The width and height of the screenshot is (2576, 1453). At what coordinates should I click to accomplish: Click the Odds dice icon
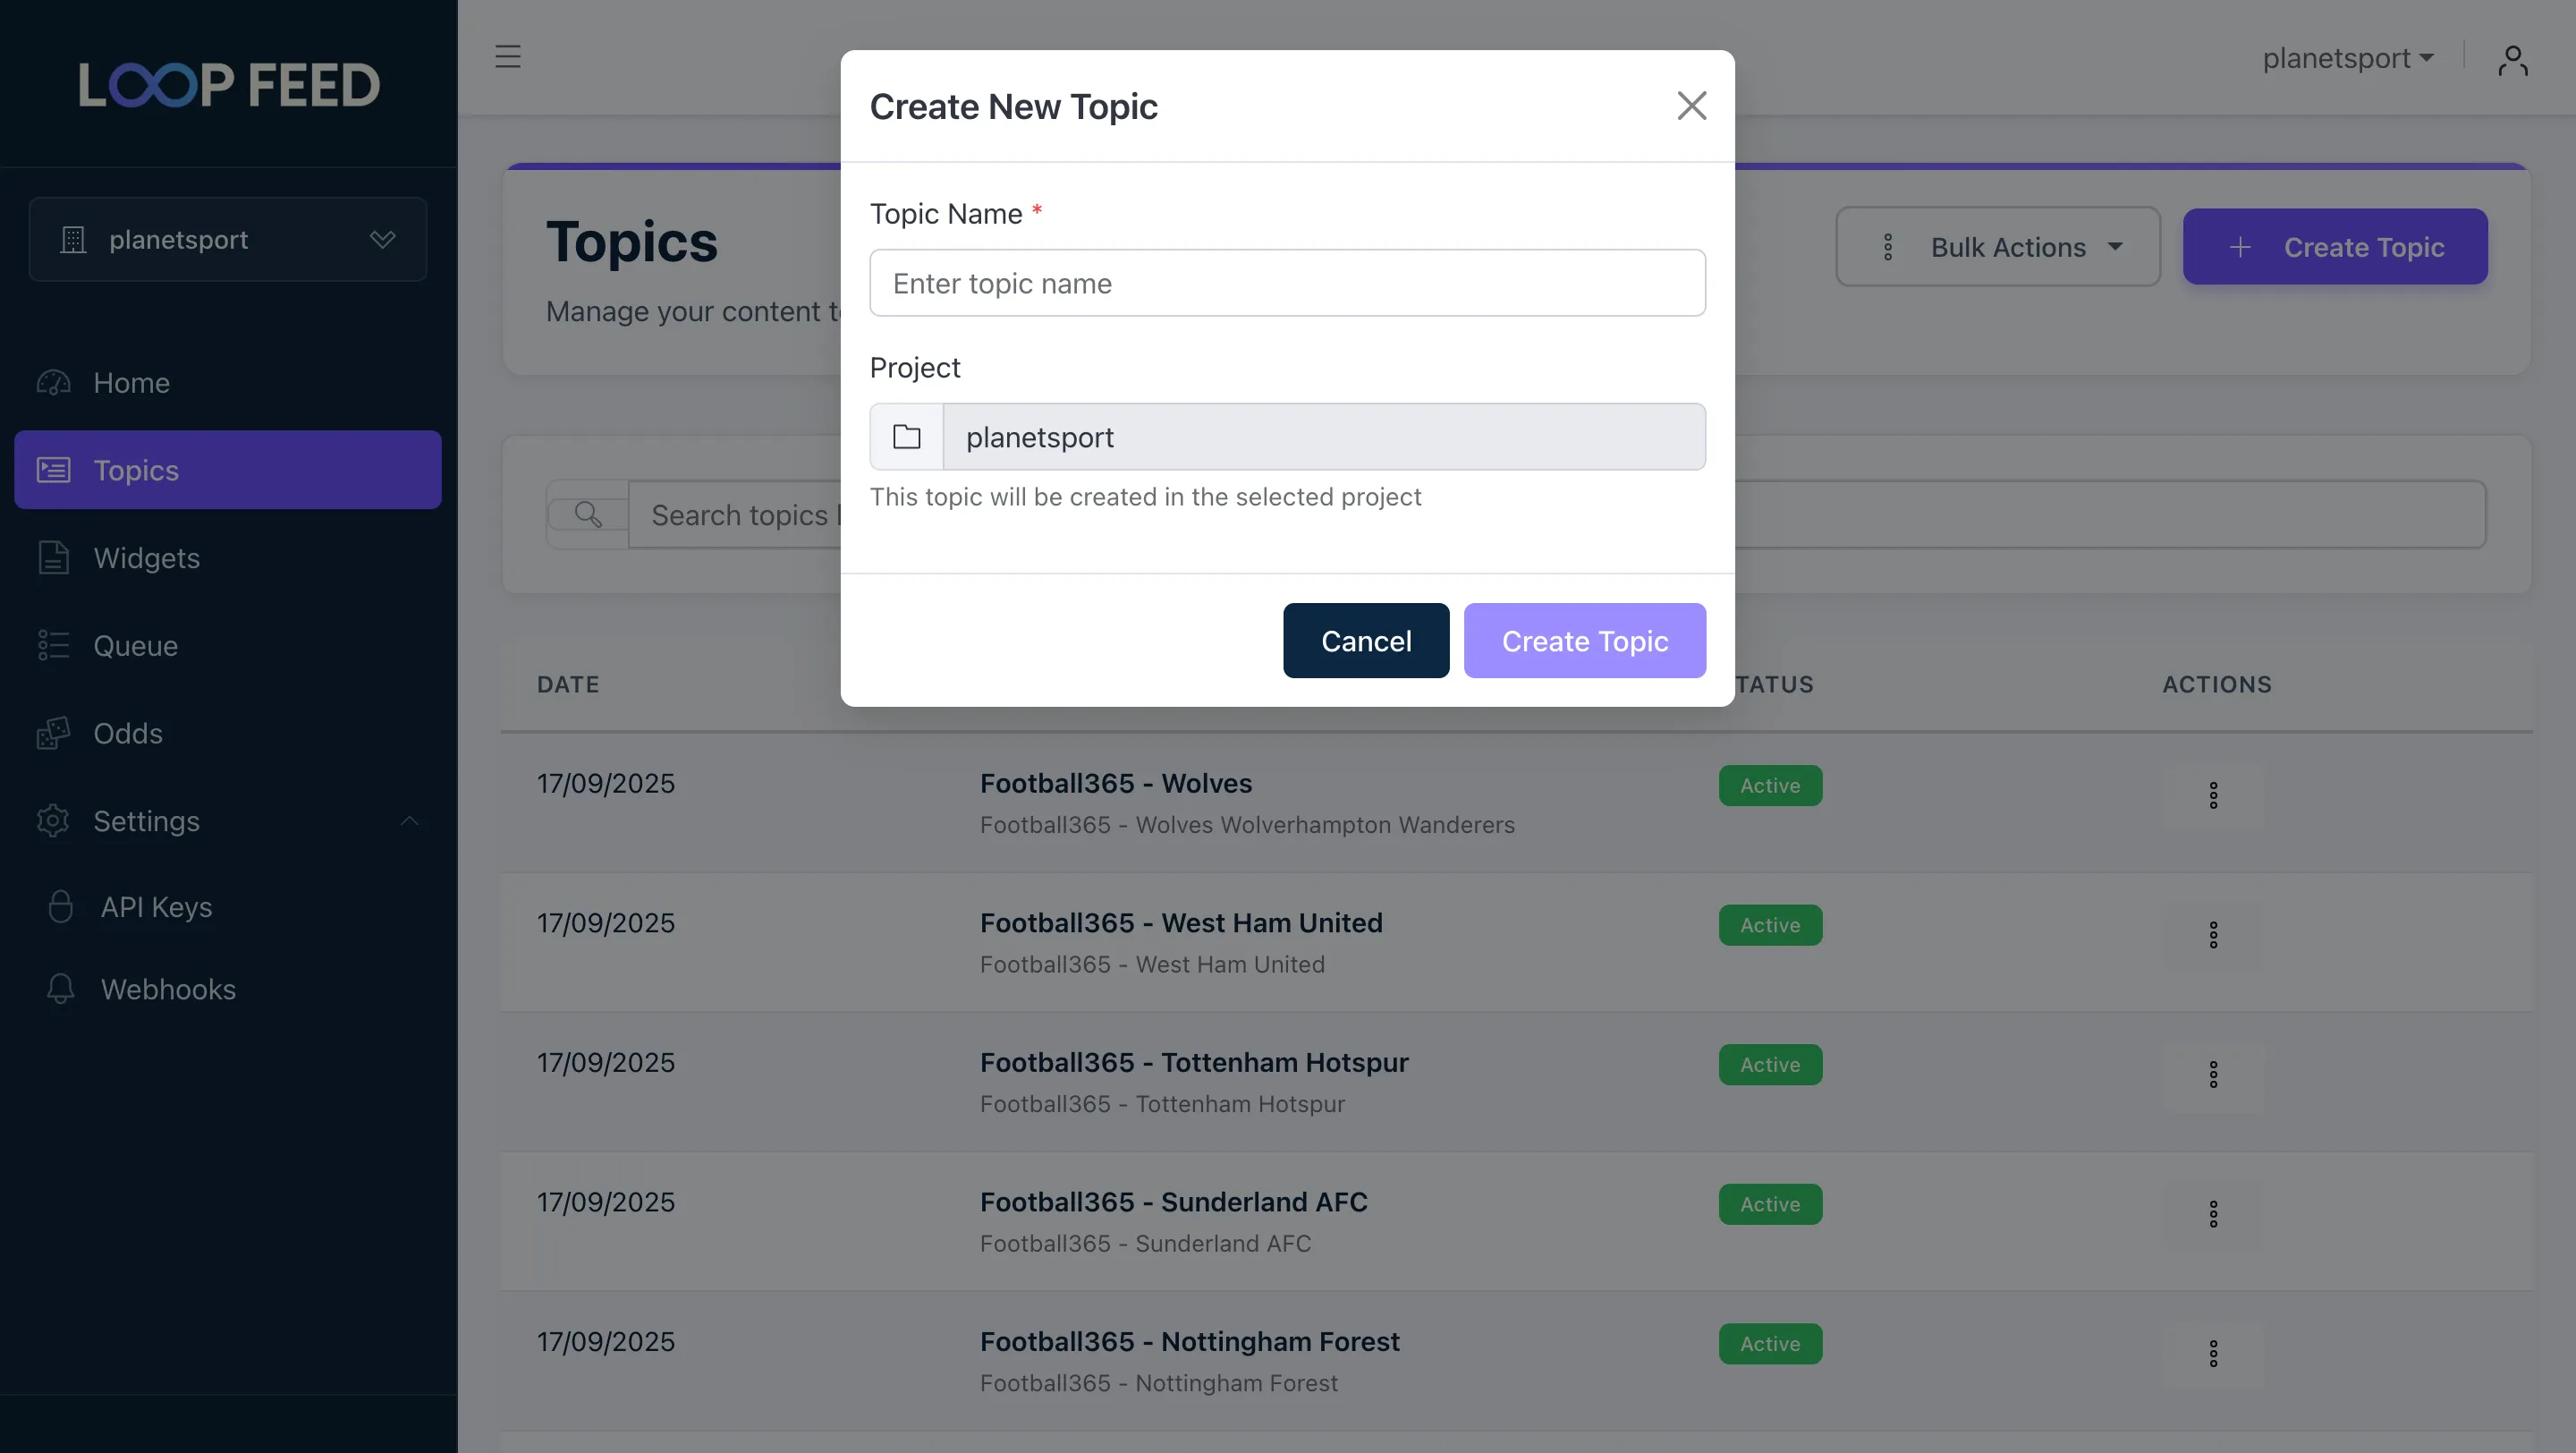(x=53, y=733)
